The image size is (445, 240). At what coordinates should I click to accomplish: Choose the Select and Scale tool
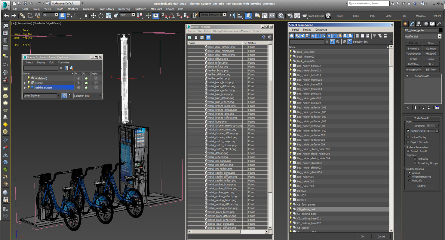coord(109,16)
